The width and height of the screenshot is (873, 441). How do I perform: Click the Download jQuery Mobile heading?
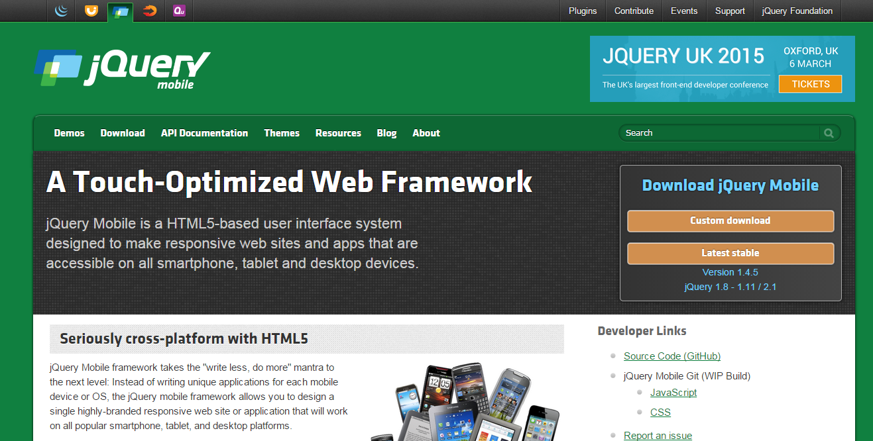click(x=730, y=185)
